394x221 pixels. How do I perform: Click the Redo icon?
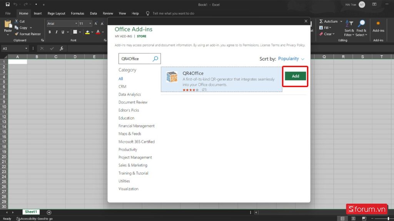pos(25,4)
